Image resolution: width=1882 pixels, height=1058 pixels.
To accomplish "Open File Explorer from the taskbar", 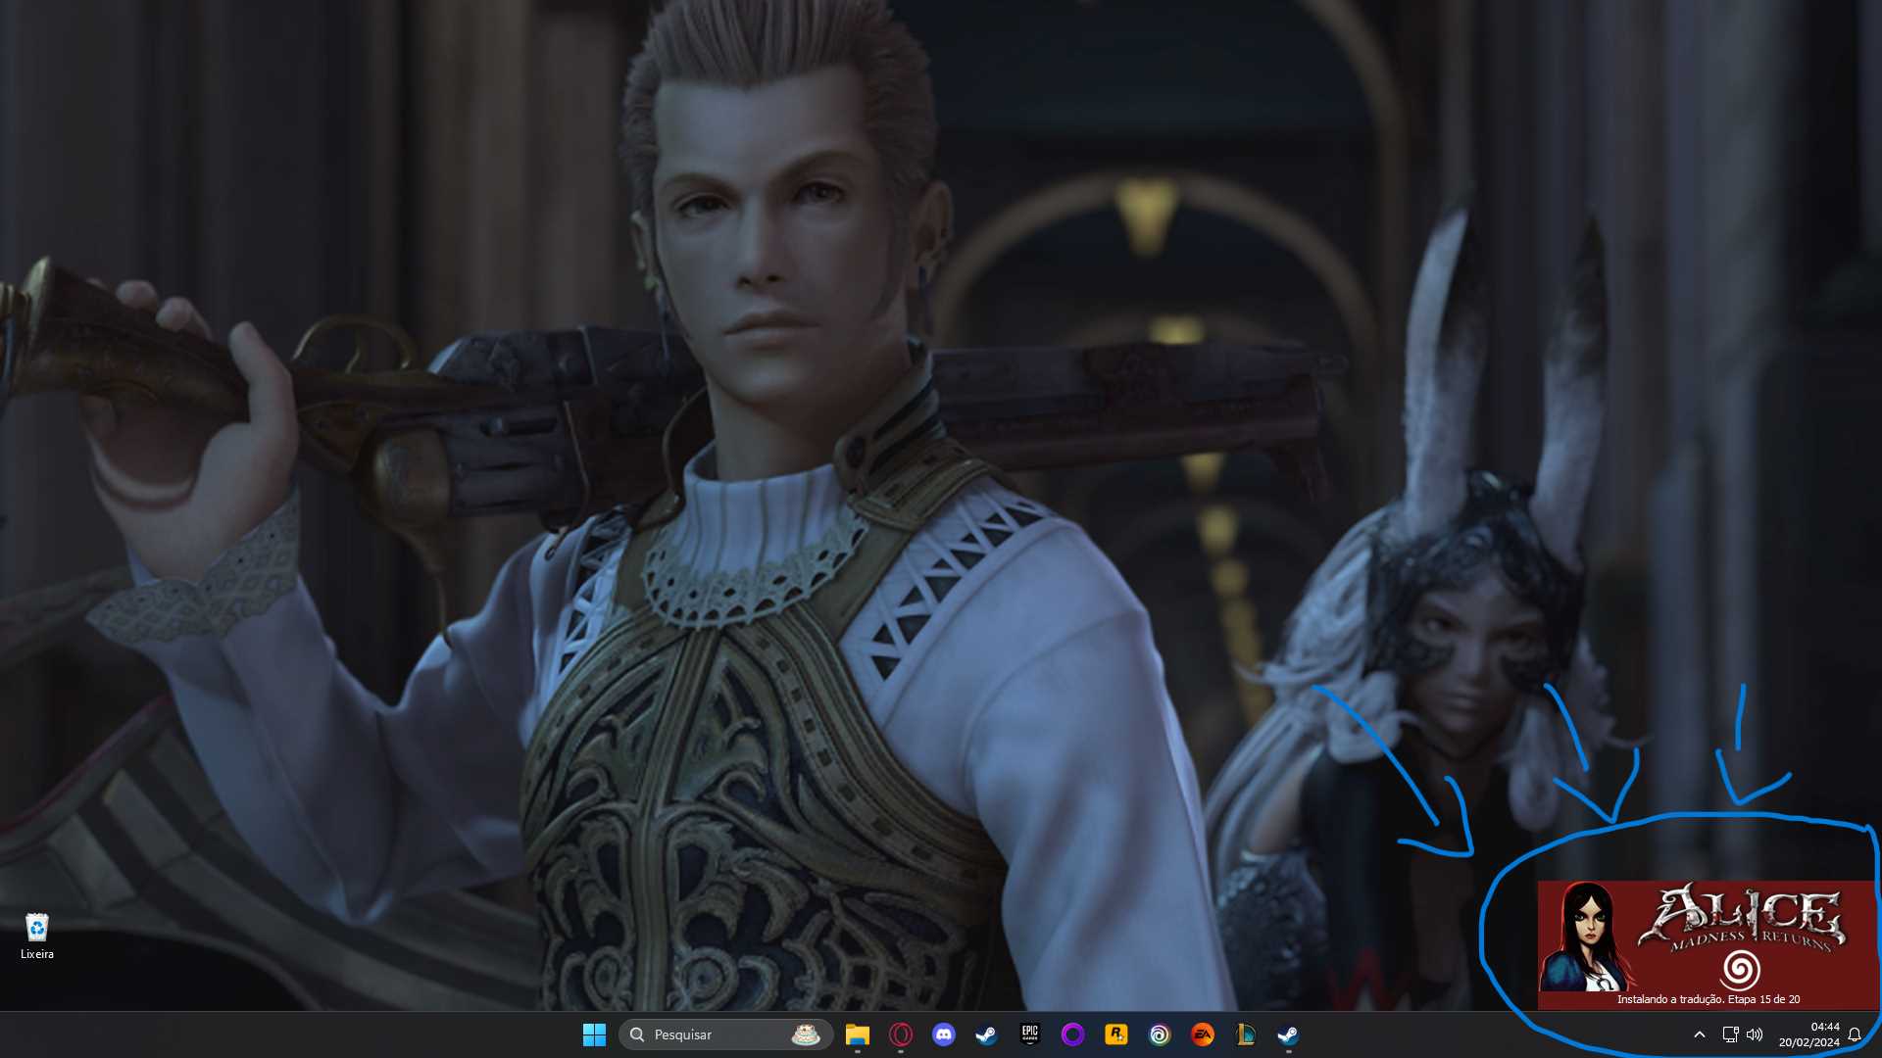I will tap(858, 1034).
